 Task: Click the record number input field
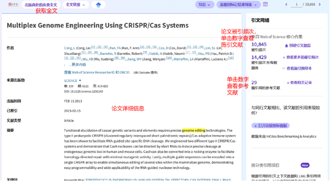pos(296,5)
